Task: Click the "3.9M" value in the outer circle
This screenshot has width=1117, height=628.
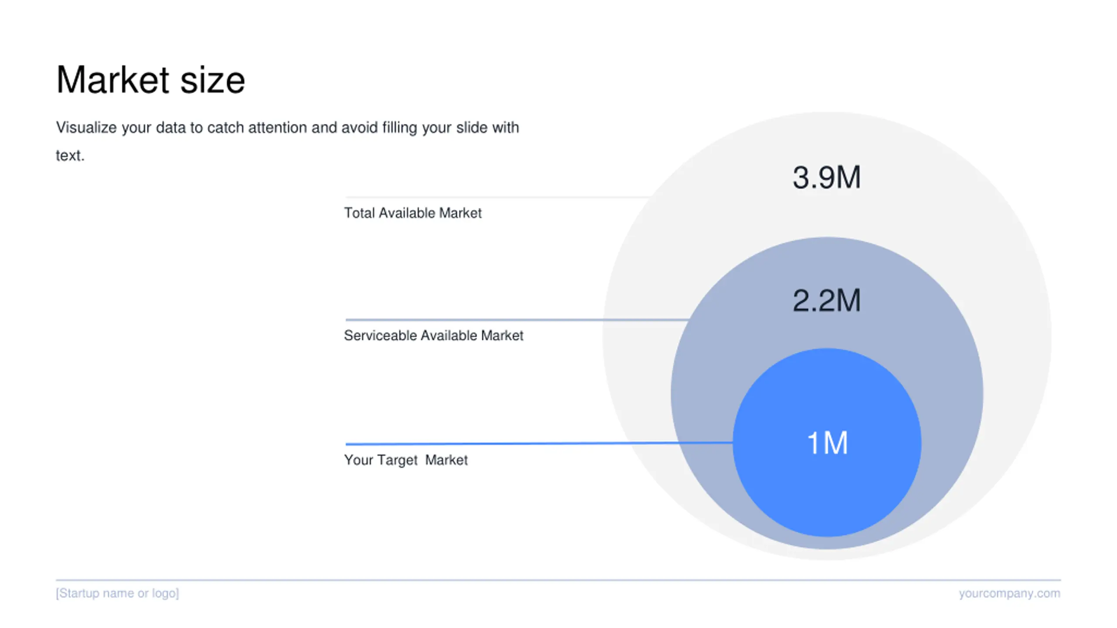Action: pyautogui.click(x=826, y=177)
